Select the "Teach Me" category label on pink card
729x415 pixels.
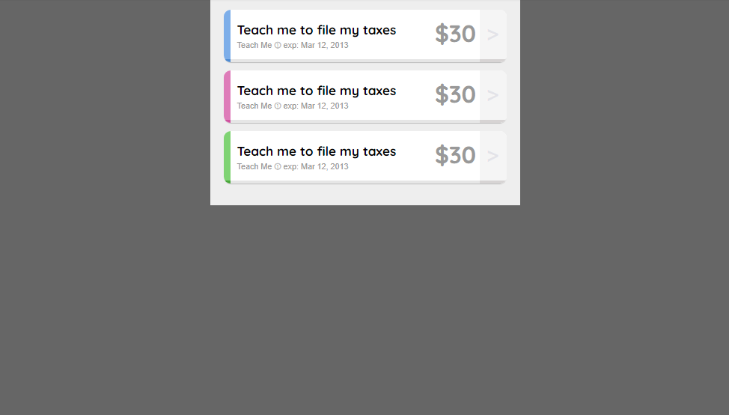(254, 106)
